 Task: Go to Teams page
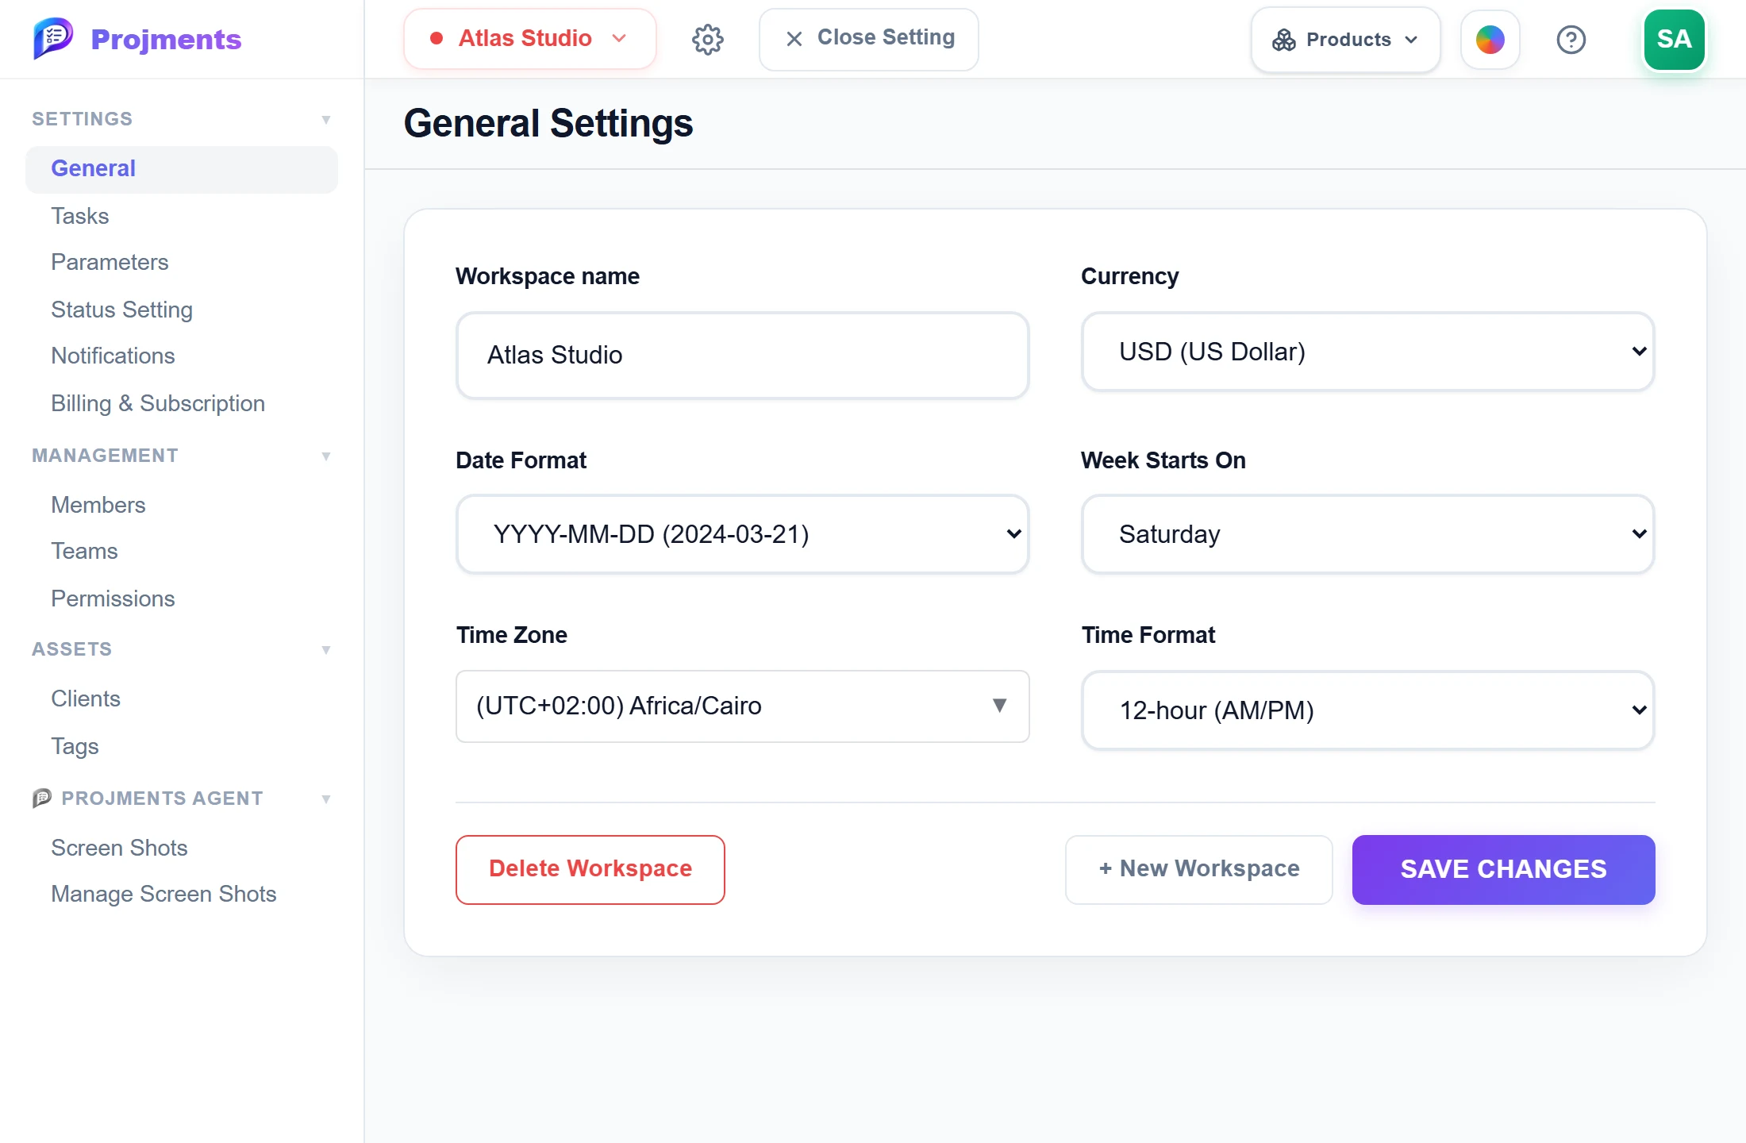[x=84, y=551]
